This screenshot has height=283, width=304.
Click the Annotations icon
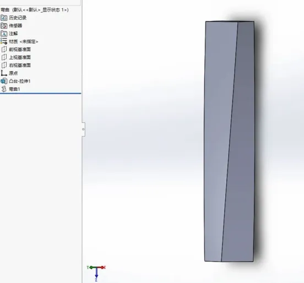pyautogui.click(x=4, y=34)
